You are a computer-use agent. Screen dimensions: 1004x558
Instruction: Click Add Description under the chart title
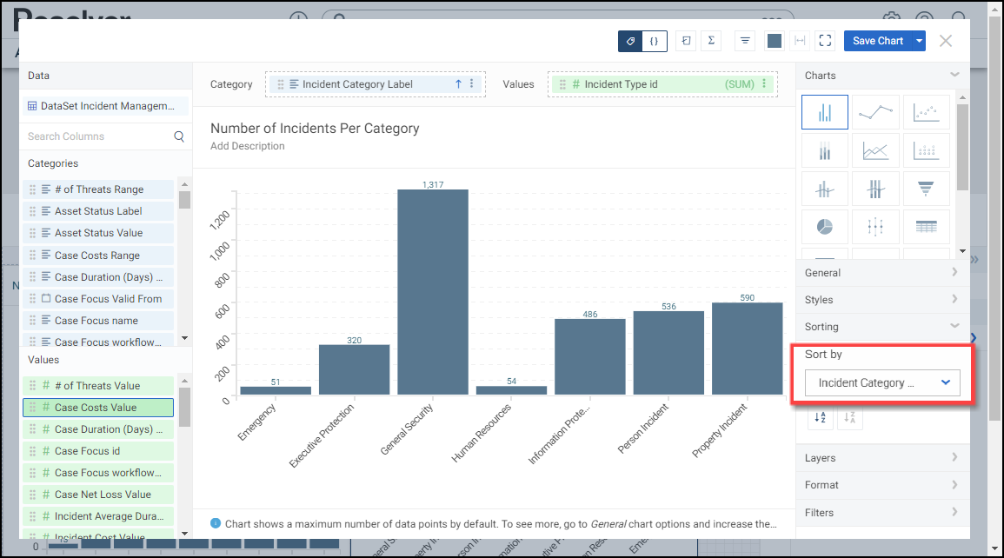click(x=248, y=146)
